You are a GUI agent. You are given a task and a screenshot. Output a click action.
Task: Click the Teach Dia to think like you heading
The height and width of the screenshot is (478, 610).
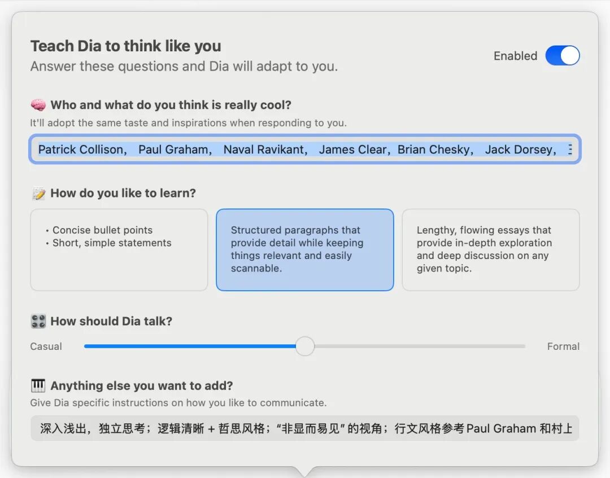pos(126,46)
